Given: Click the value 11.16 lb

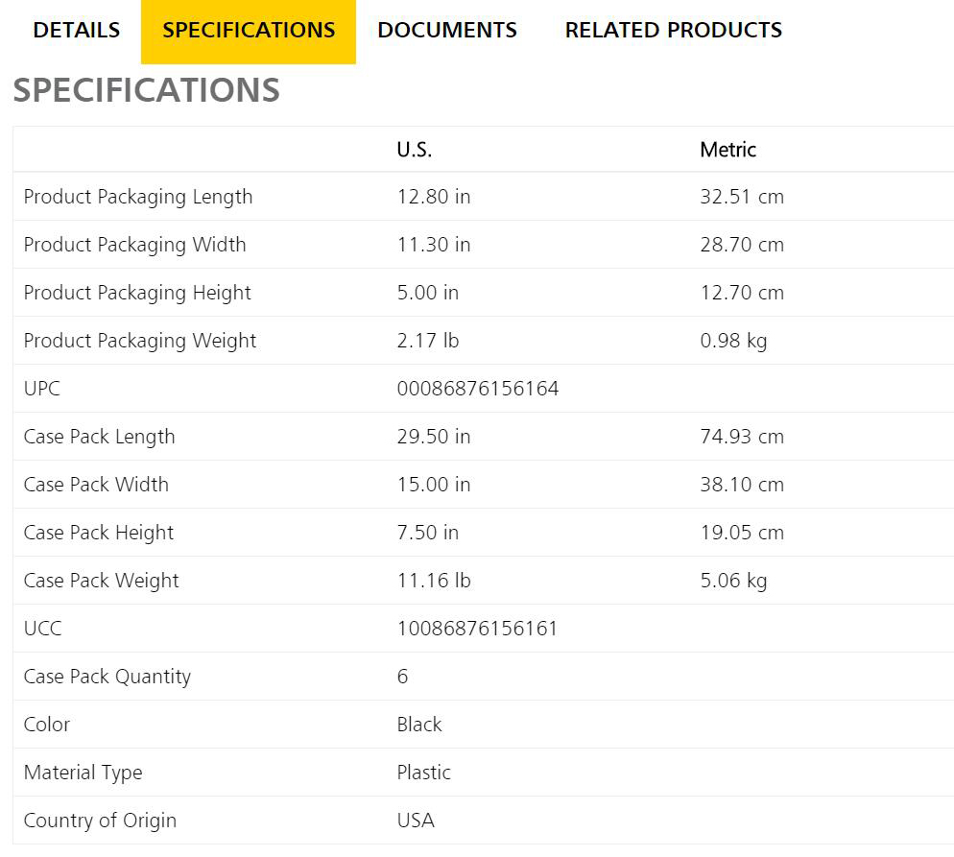Looking at the screenshot, I should click(x=433, y=581).
